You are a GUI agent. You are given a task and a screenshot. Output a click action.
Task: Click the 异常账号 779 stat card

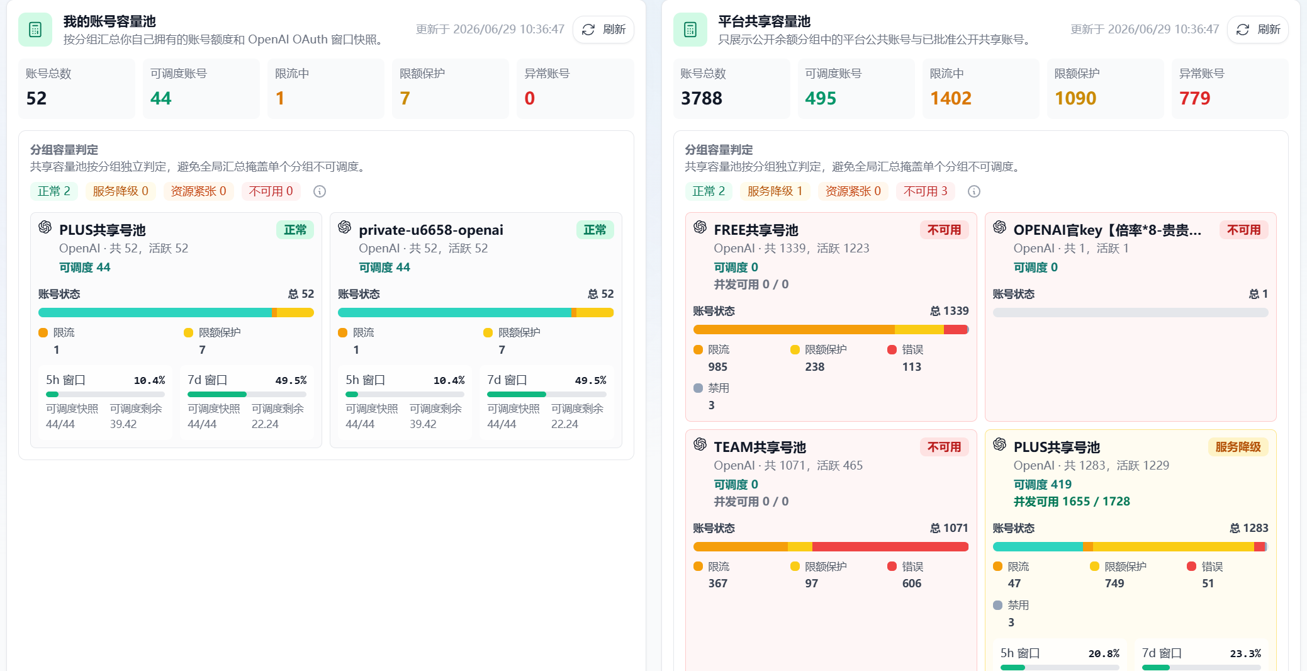coord(1230,89)
